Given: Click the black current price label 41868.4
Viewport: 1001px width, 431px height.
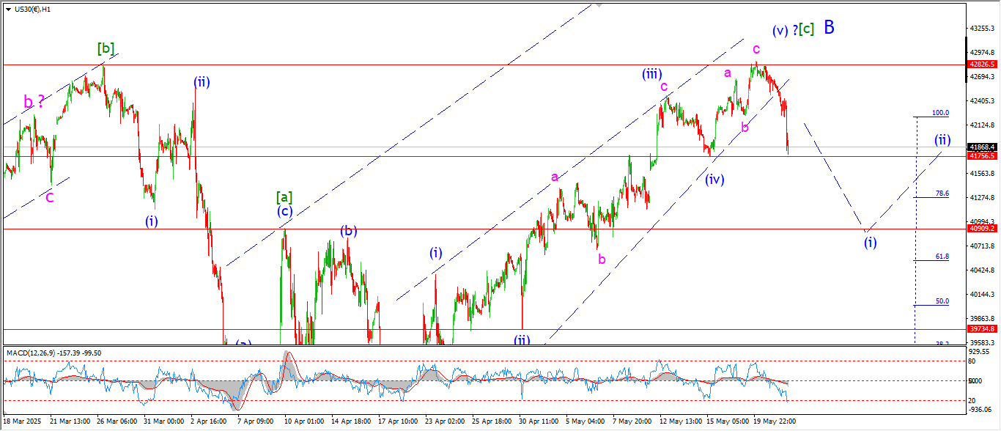Looking at the screenshot, I should (x=982, y=147).
